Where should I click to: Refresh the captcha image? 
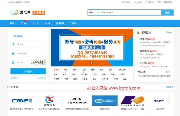pyautogui.click(x=39, y=62)
